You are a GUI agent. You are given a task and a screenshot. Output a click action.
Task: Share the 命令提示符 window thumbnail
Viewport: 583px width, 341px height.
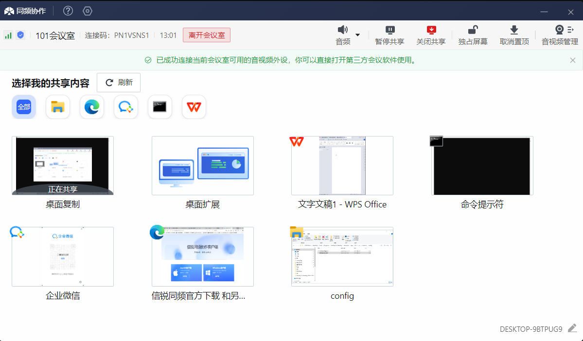pyautogui.click(x=482, y=166)
